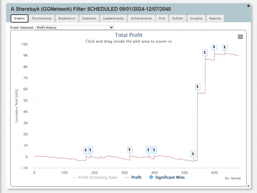
Task: Click the $ win marker just before game 400
Action: 154,150
